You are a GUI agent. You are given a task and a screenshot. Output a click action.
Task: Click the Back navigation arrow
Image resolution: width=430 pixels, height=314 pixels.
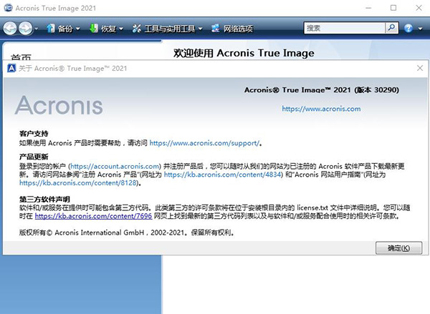(x=10, y=28)
